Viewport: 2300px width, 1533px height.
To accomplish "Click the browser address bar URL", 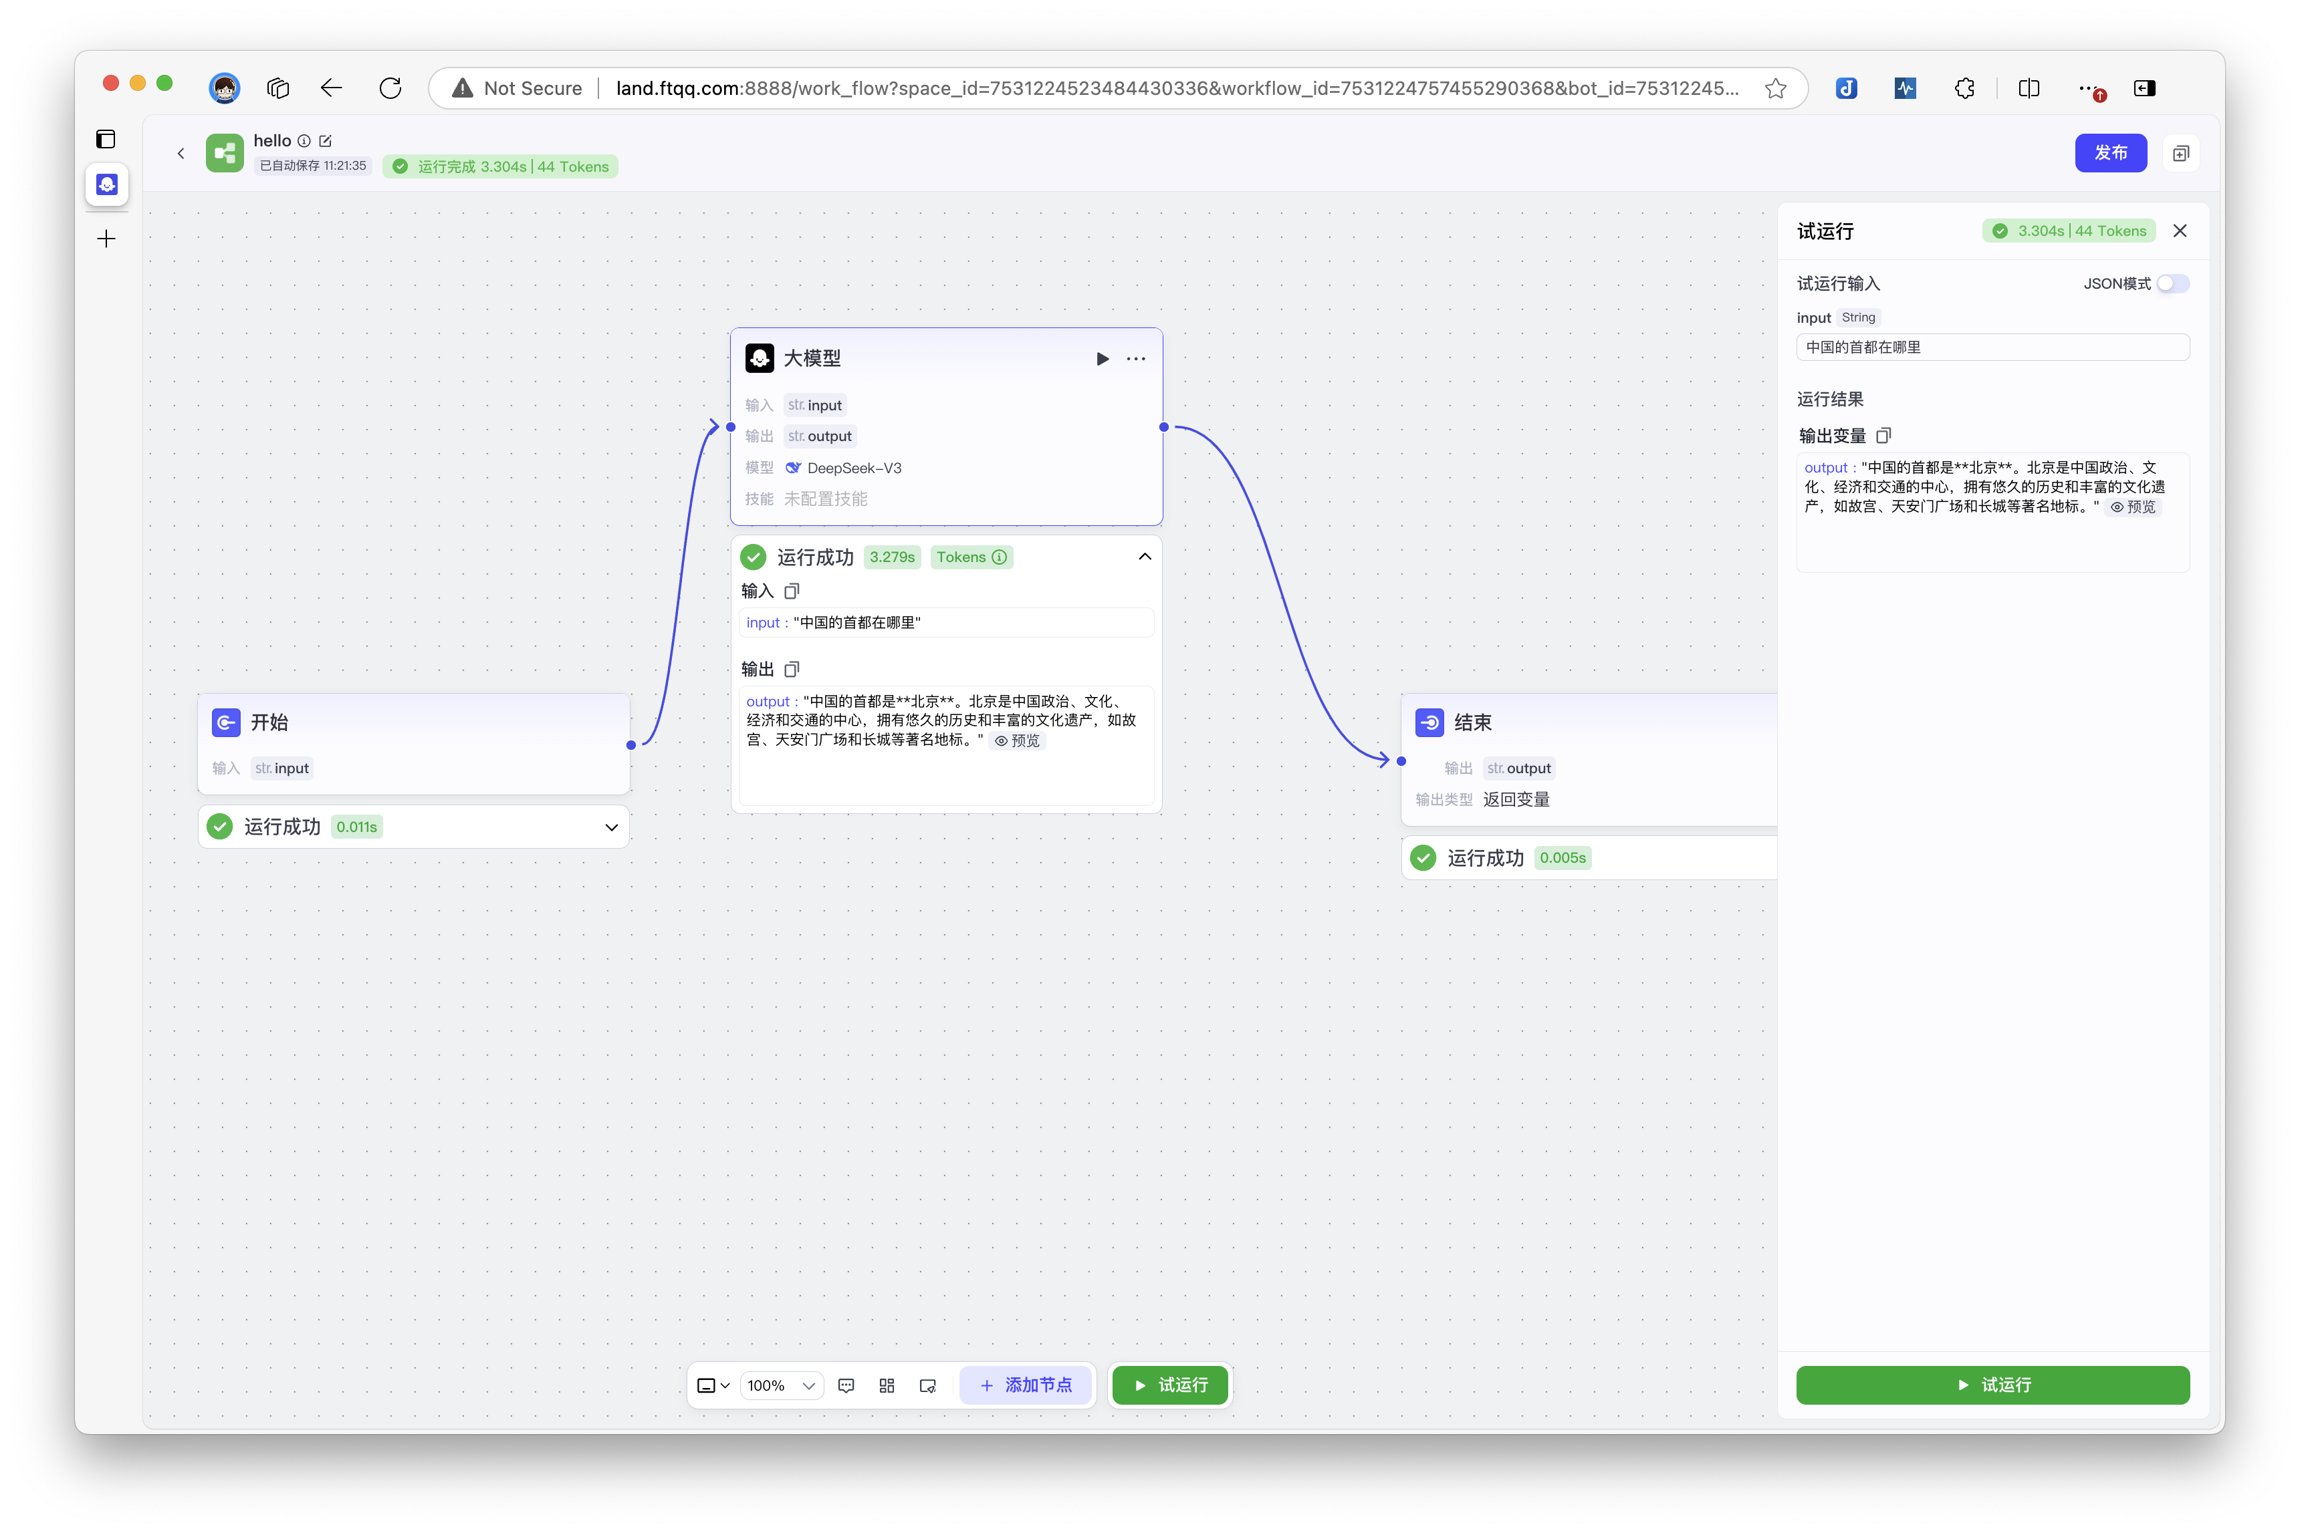I will (x=1177, y=88).
